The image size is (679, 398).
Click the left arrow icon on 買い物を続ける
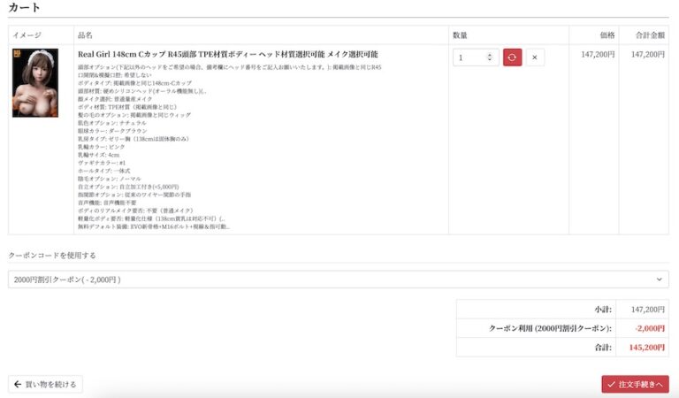(18, 384)
